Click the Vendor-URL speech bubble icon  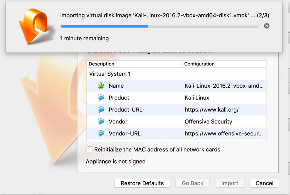pos(101,133)
